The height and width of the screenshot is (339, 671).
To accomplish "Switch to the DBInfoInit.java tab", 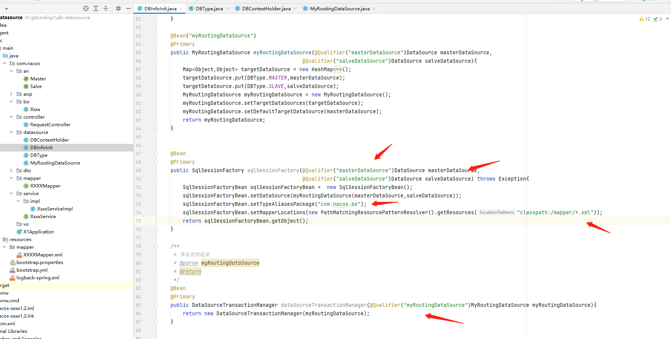I will [x=160, y=8].
